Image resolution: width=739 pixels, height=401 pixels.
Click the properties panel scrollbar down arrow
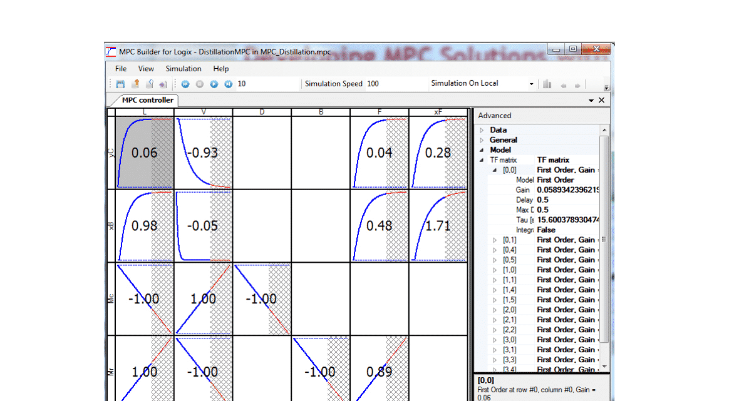pos(604,367)
